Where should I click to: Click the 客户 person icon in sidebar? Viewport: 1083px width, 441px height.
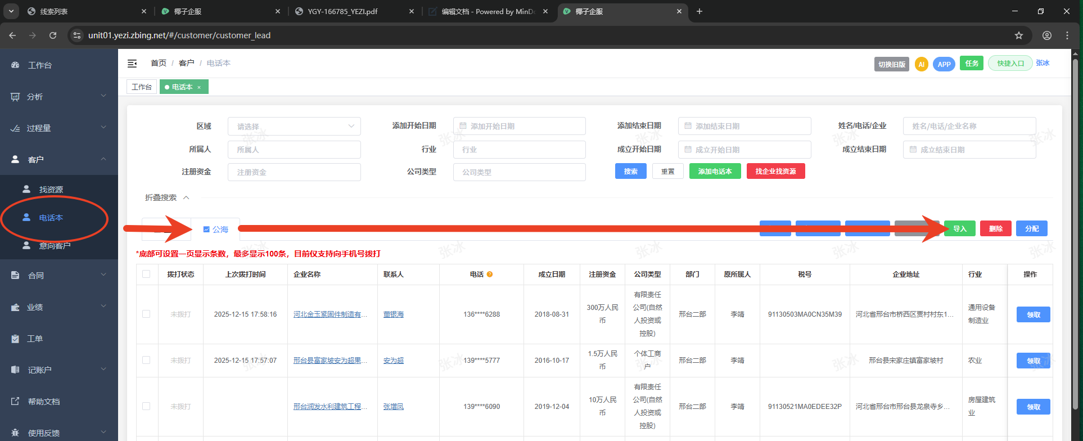click(x=15, y=160)
